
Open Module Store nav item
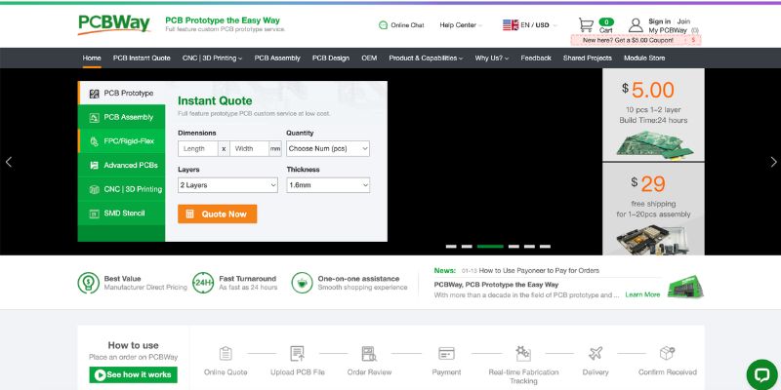point(644,58)
